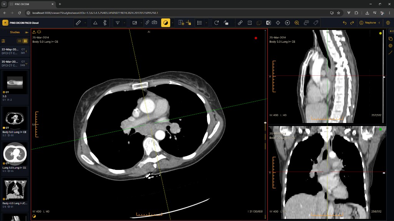Image resolution: width=394 pixels, height=221 pixels.
Task: Start cine playback with play icon
Action: click(287, 23)
